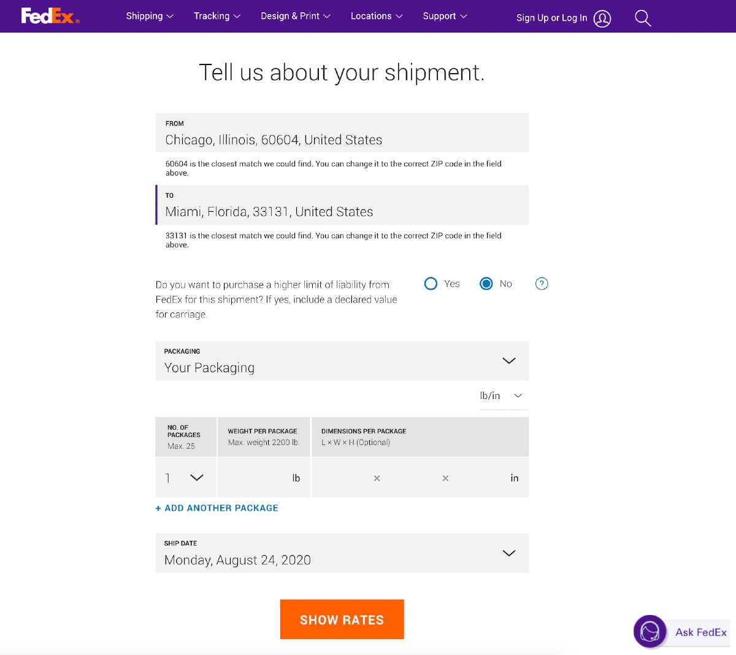
Task: Select No for higher liability limit
Action: (486, 284)
